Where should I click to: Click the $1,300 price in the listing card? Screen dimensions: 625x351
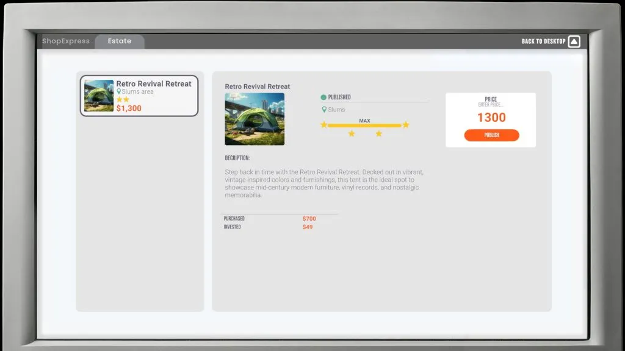click(x=129, y=108)
